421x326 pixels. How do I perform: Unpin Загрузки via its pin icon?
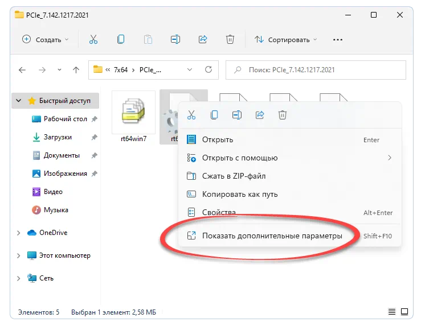tap(94, 137)
